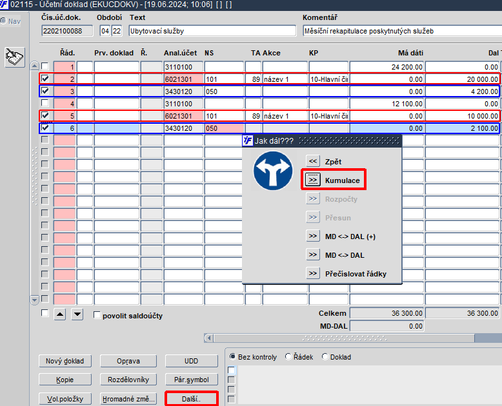Check the checkbox of row 1

45,66
